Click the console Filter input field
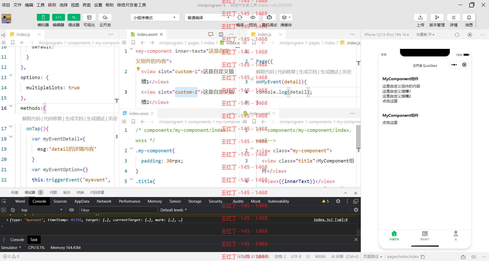The width and height of the screenshot is (489, 261). point(118,210)
